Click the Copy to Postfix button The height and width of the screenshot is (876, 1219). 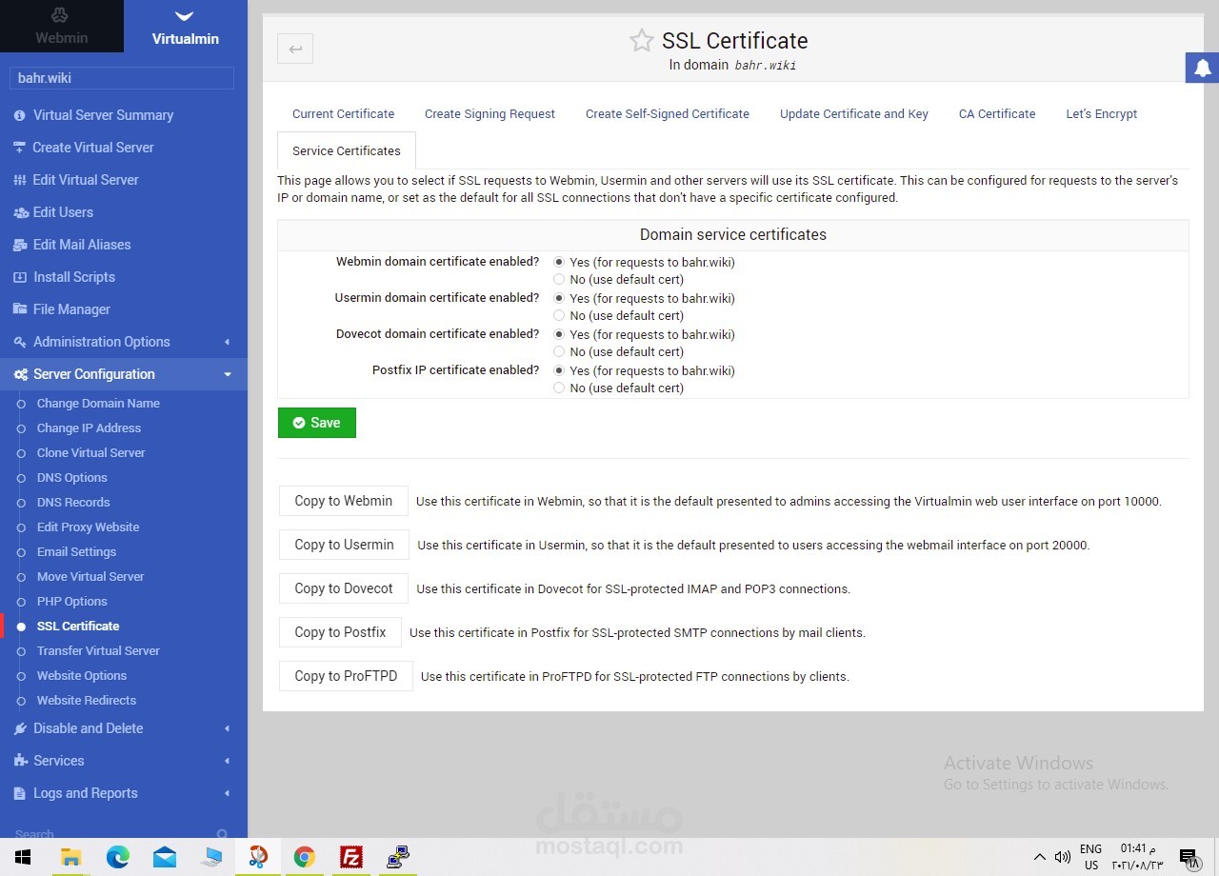(x=340, y=632)
